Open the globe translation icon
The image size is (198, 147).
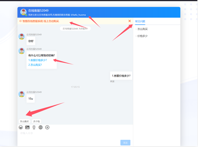[x=41, y=127]
